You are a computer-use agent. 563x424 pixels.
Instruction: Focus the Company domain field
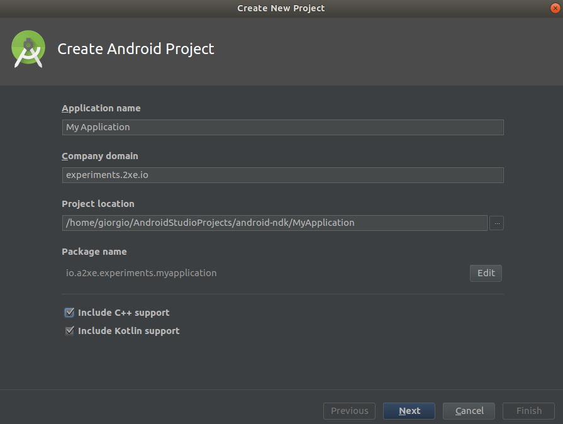coord(283,176)
